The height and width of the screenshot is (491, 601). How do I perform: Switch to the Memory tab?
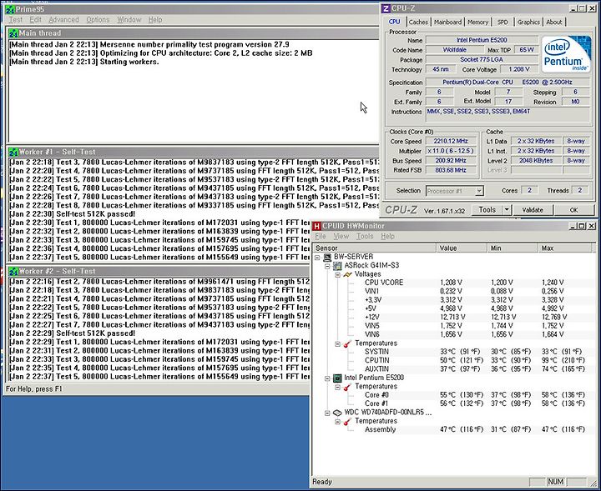point(478,23)
